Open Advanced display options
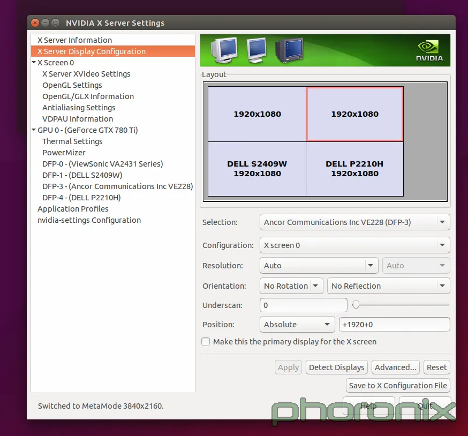 click(396, 367)
